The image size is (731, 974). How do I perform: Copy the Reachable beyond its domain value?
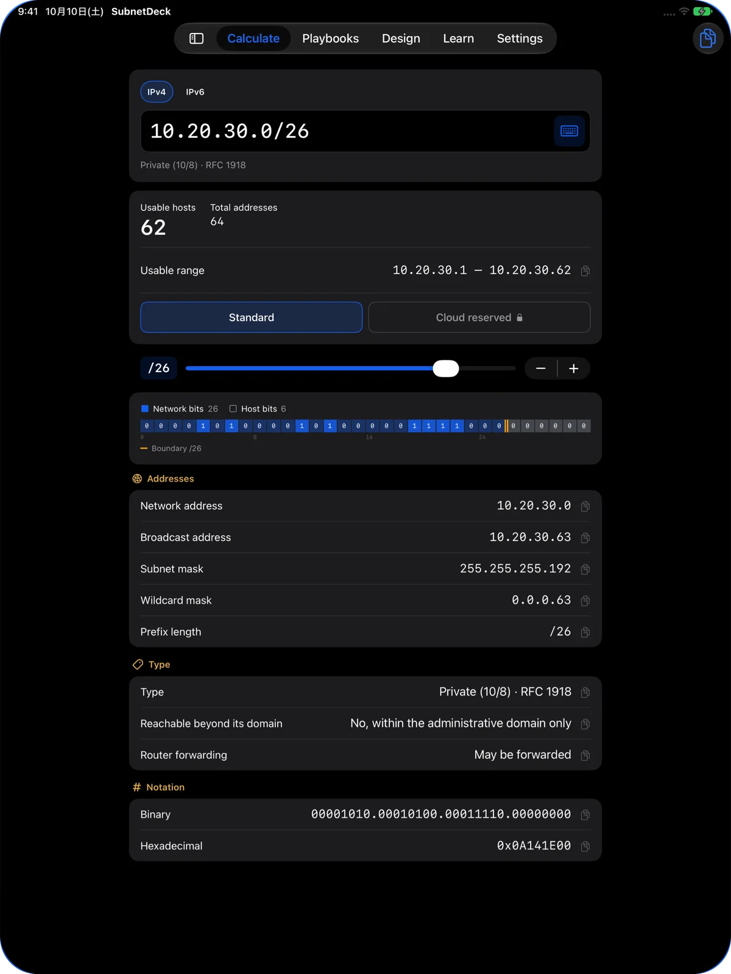click(x=585, y=724)
